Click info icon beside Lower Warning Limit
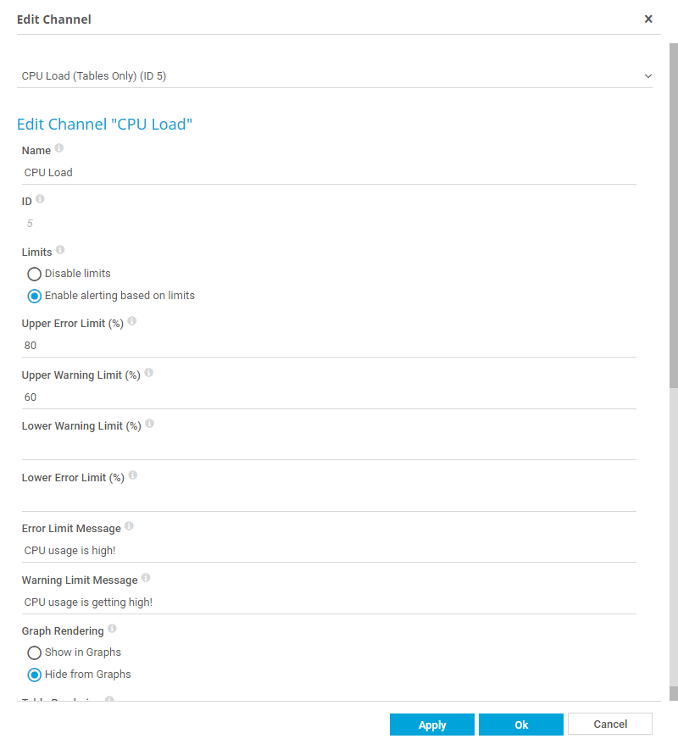678x744 pixels. tap(150, 424)
